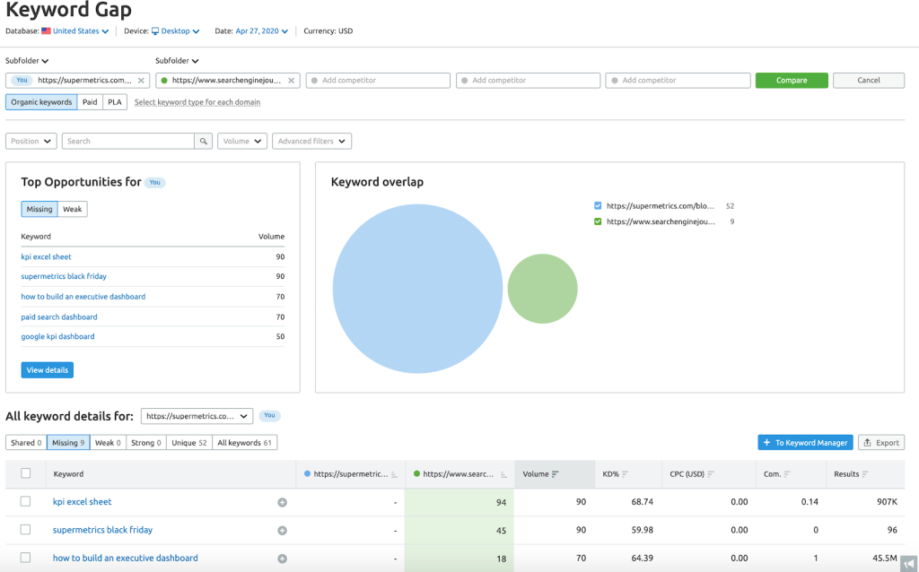Open the Position filter dropdown
This screenshot has width=919, height=572.
31,141
